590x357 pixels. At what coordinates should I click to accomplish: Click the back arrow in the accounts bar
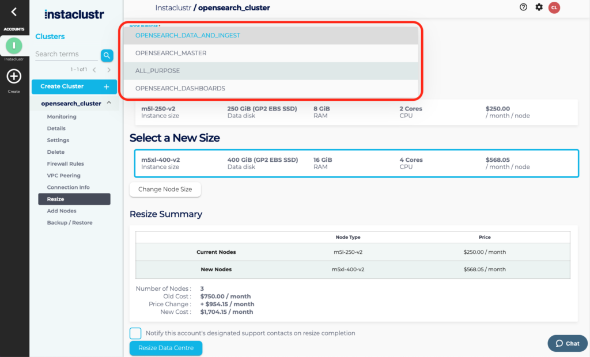tap(14, 12)
